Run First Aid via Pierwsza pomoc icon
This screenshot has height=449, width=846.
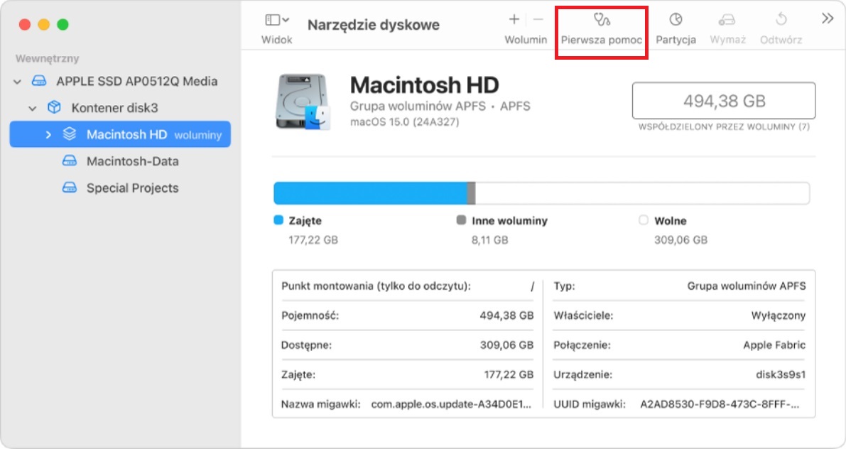coord(602,20)
